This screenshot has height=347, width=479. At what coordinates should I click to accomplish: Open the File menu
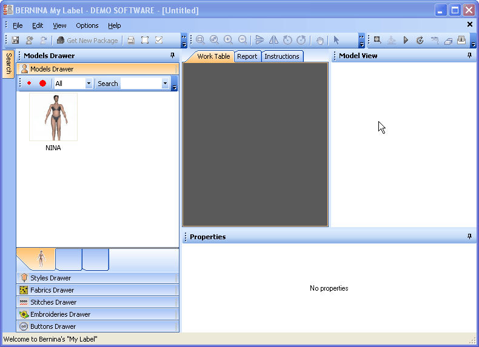(x=18, y=25)
